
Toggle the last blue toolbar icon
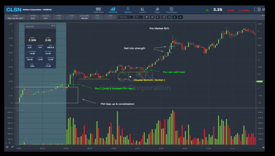(180, 17)
